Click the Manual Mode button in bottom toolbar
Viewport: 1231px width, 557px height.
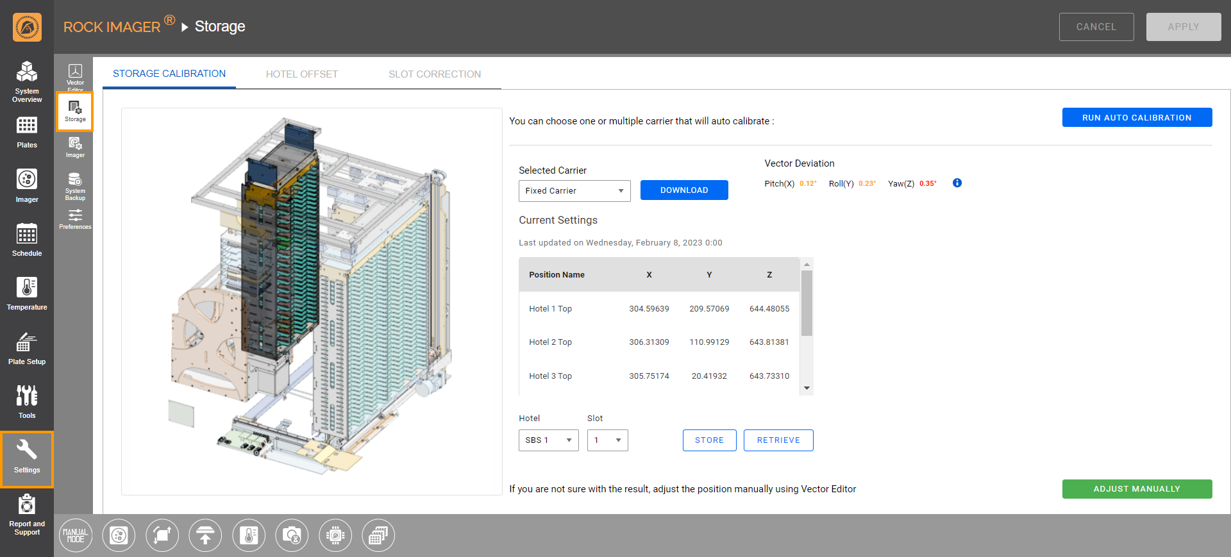tap(76, 535)
